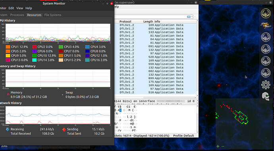The image size is (274, 151).
Task: Zoom out the minimap with the green minus
Action: [223, 146]
